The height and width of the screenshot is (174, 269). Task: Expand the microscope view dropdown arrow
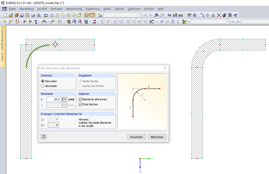(90, 22)
